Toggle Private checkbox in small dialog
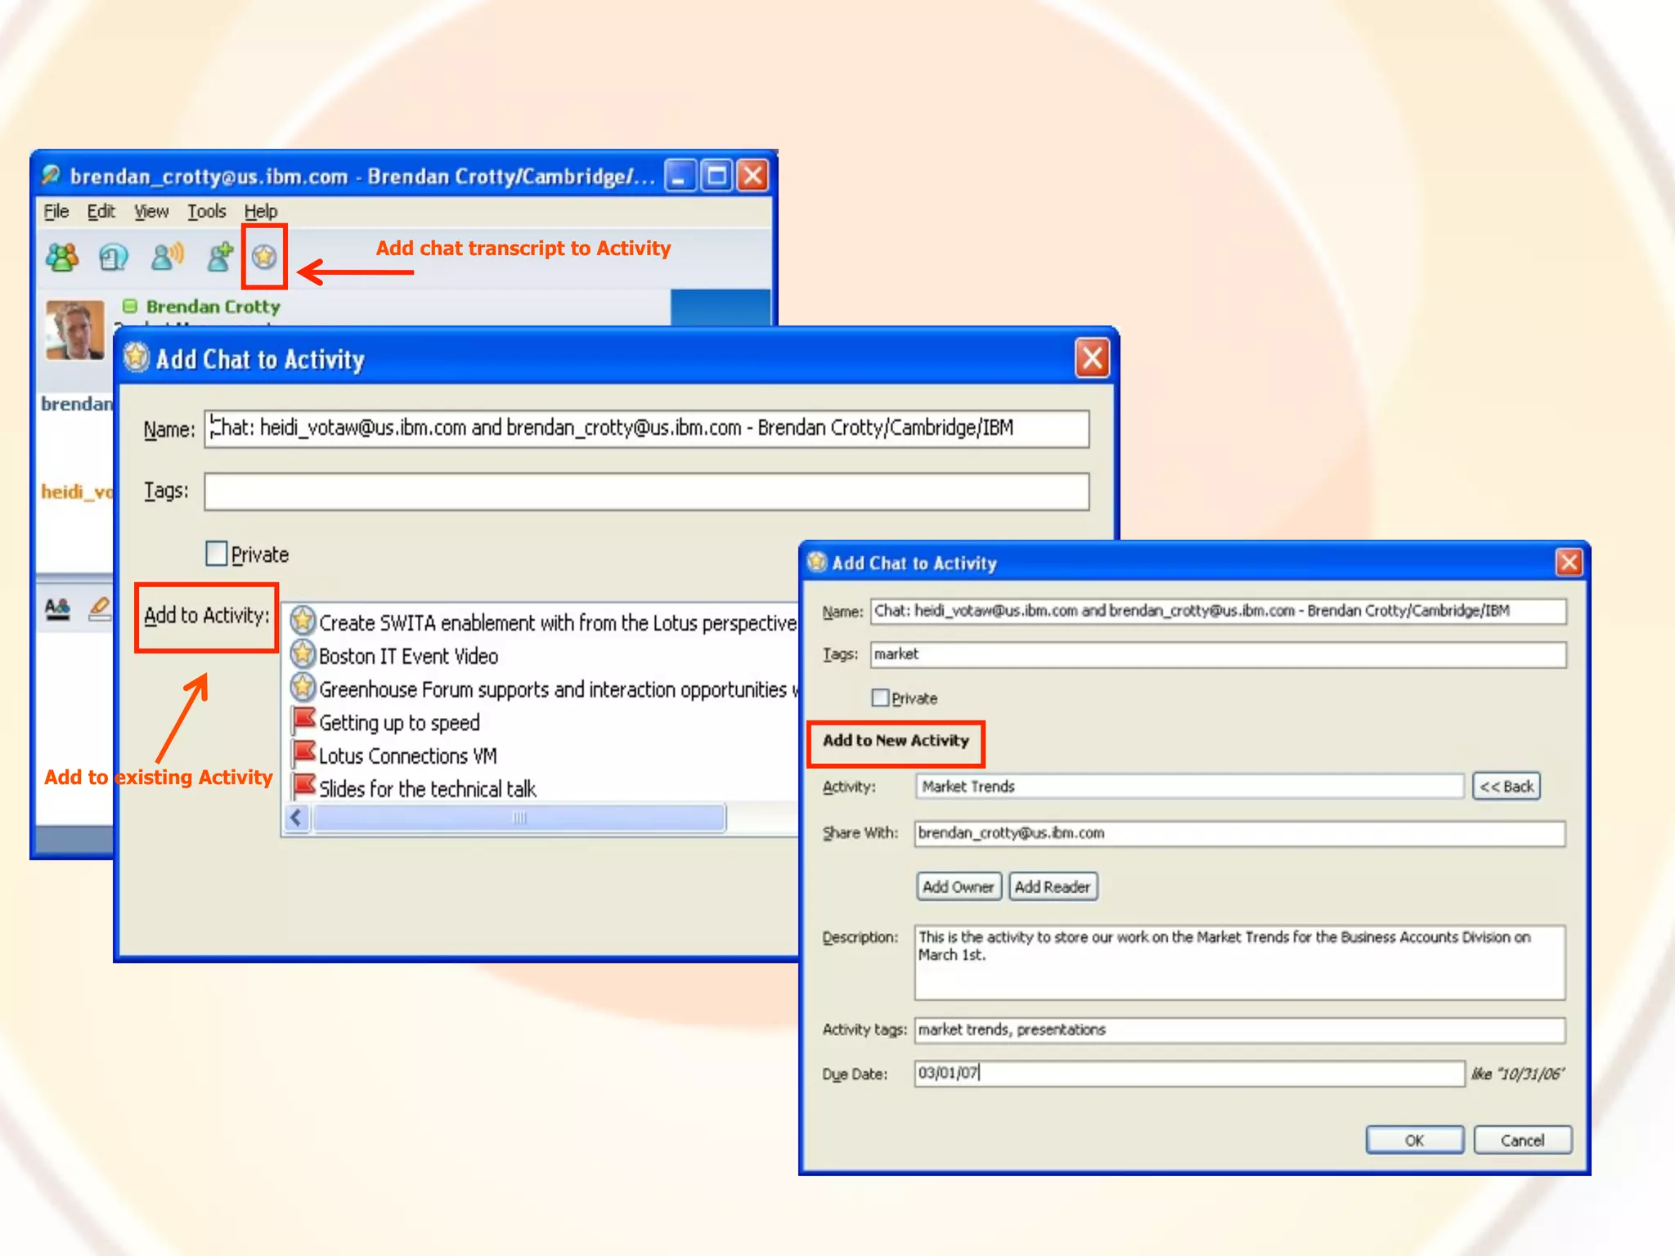The width and height of the screenshot is (1675, 1256). (x=880, y=698)
